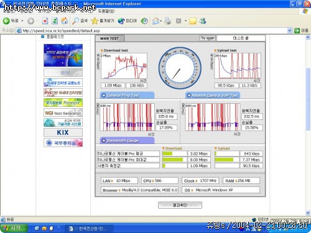This screenshot has height=233, width=311.
Task: Click the 결과확인 result confirmation button
Action: [180, 205]
